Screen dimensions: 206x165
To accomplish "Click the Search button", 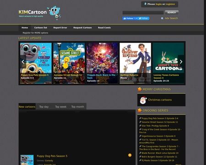I will point(172,12).
